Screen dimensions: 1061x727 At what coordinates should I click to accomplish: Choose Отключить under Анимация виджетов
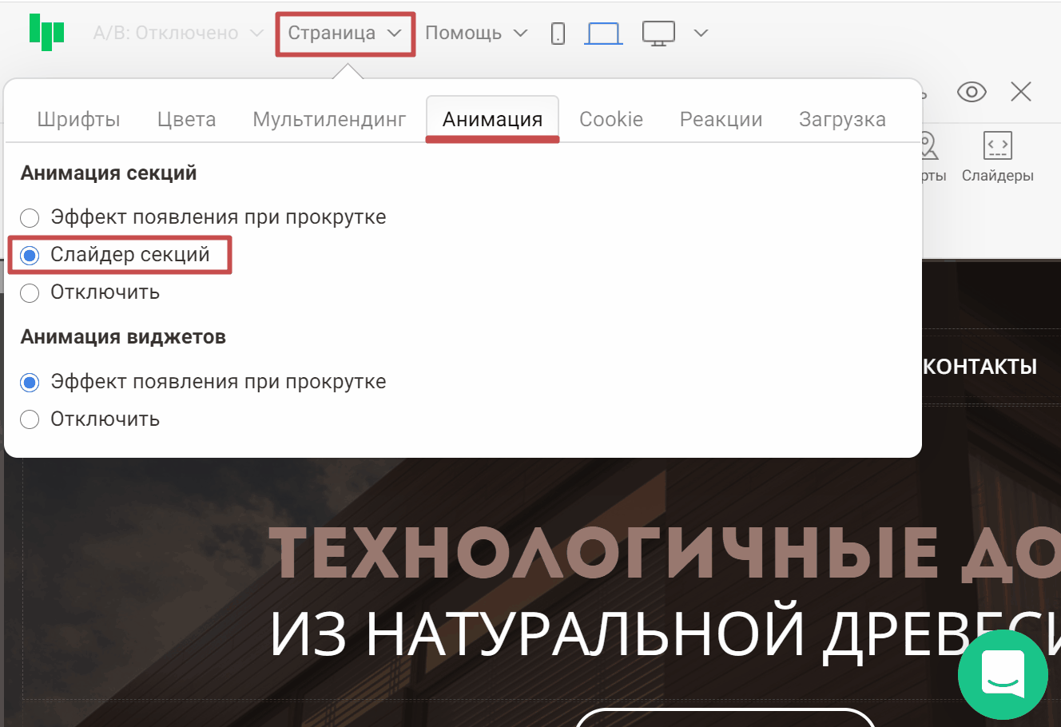pos(30,419)
